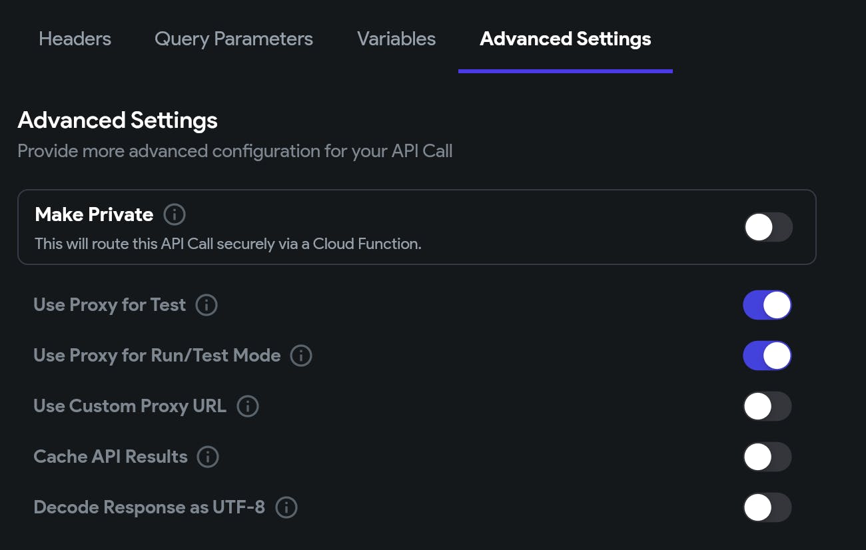
Task: Click info icon beside Make Private
Action: (x=175, y=214)
